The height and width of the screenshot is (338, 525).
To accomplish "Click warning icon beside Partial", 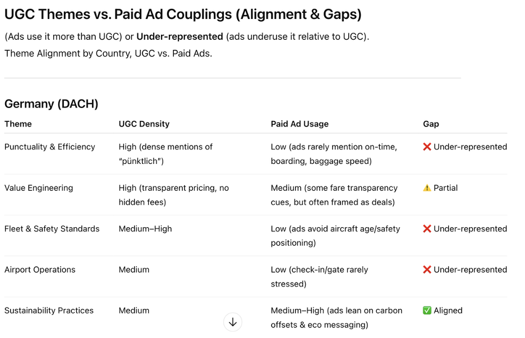I will click(x=427, y=188).
